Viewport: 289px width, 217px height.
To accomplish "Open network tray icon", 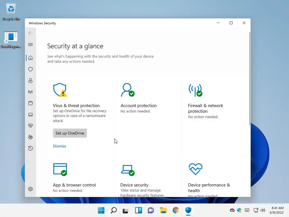I will 256,210.
